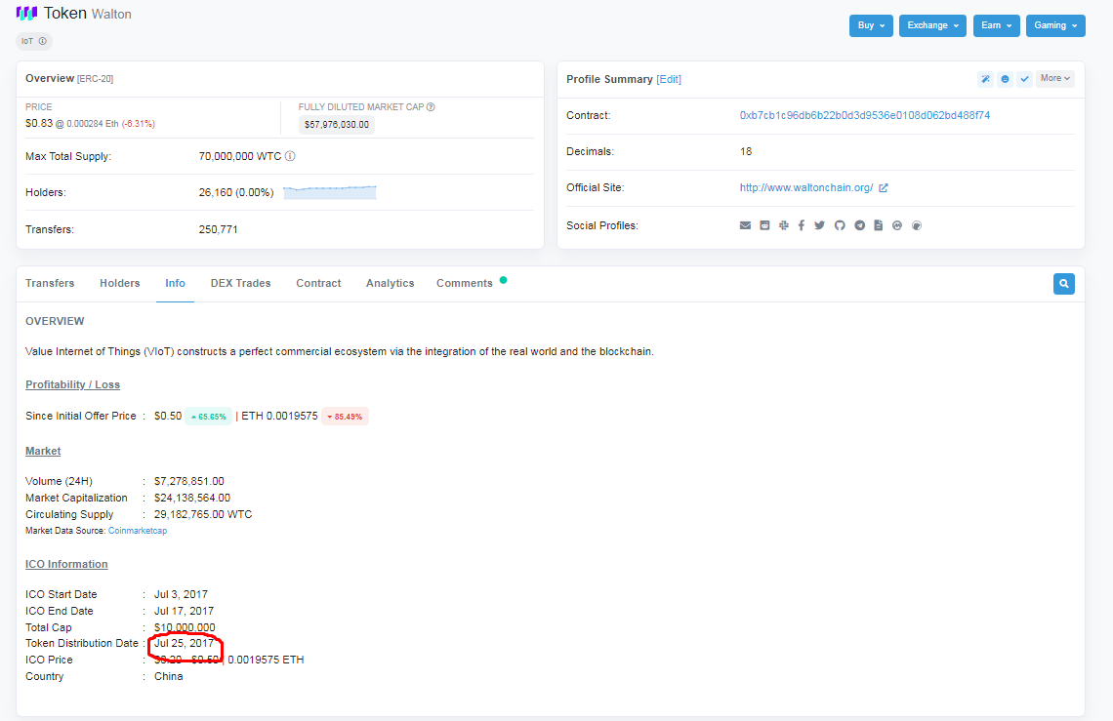The width and height of the screenshot is (1113, 721).
Task: Open the DEX Trades tab
Action: coord(240,283)
